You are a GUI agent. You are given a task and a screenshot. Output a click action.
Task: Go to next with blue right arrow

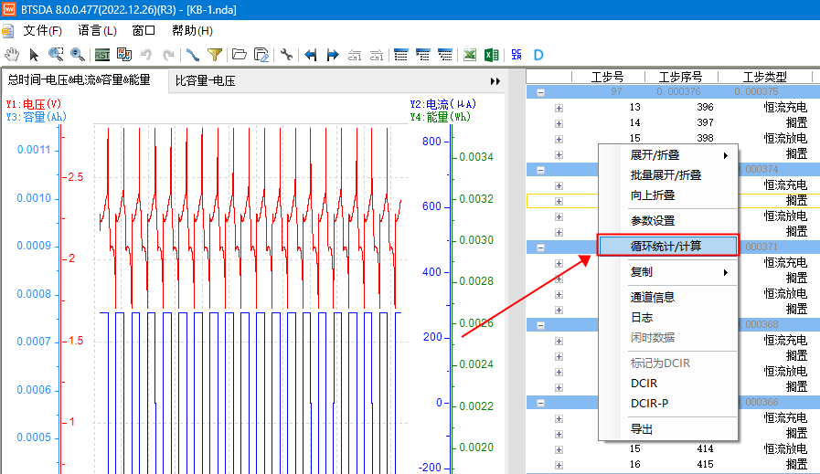point(333,55)
